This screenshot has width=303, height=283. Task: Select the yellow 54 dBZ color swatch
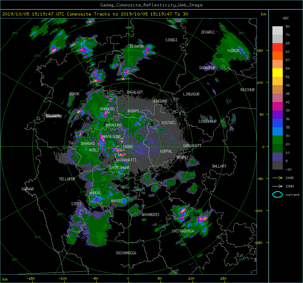(x=277, y=72)
